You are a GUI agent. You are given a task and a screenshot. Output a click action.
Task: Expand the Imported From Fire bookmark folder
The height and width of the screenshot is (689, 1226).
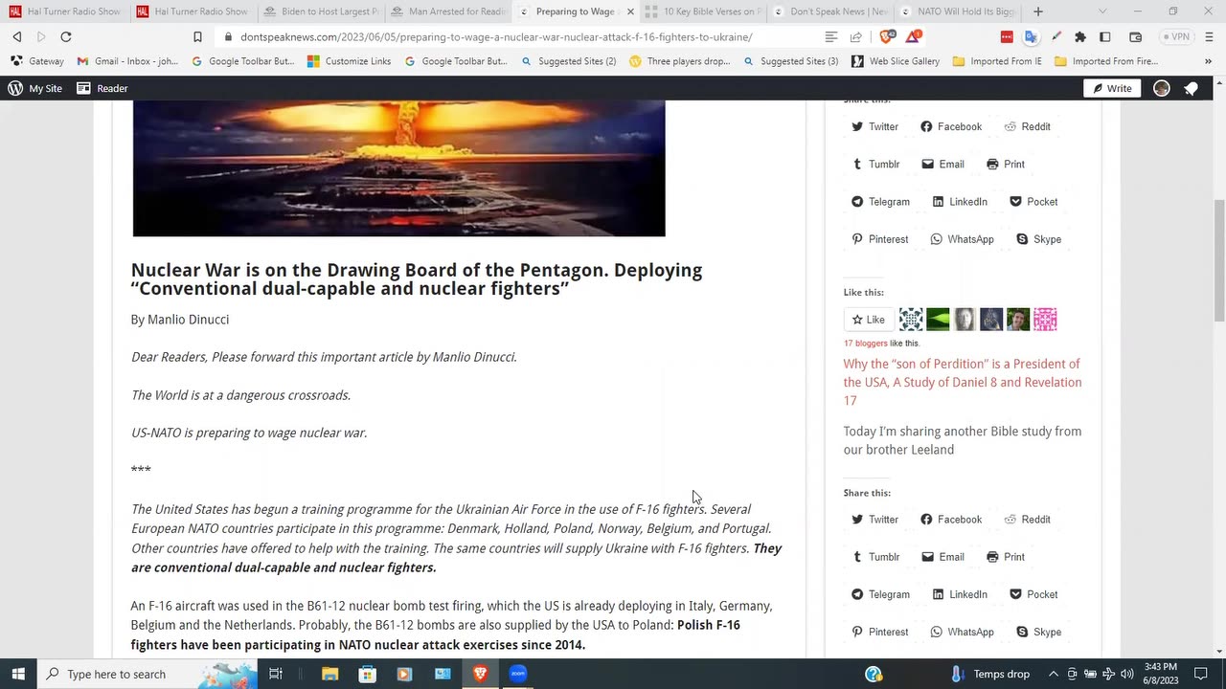1106,61
